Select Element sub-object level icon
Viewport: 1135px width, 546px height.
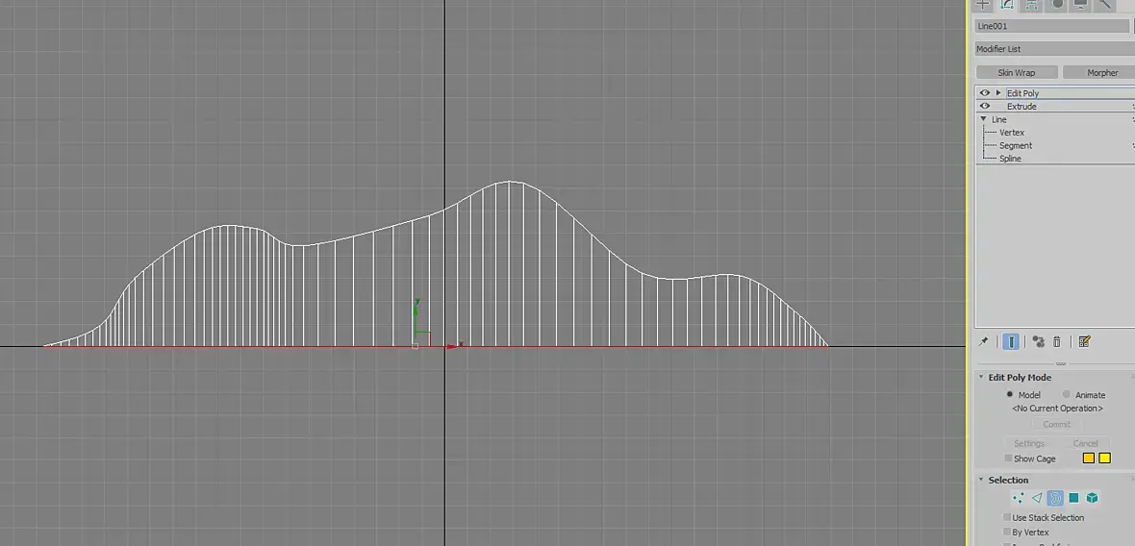(1093, 498)
